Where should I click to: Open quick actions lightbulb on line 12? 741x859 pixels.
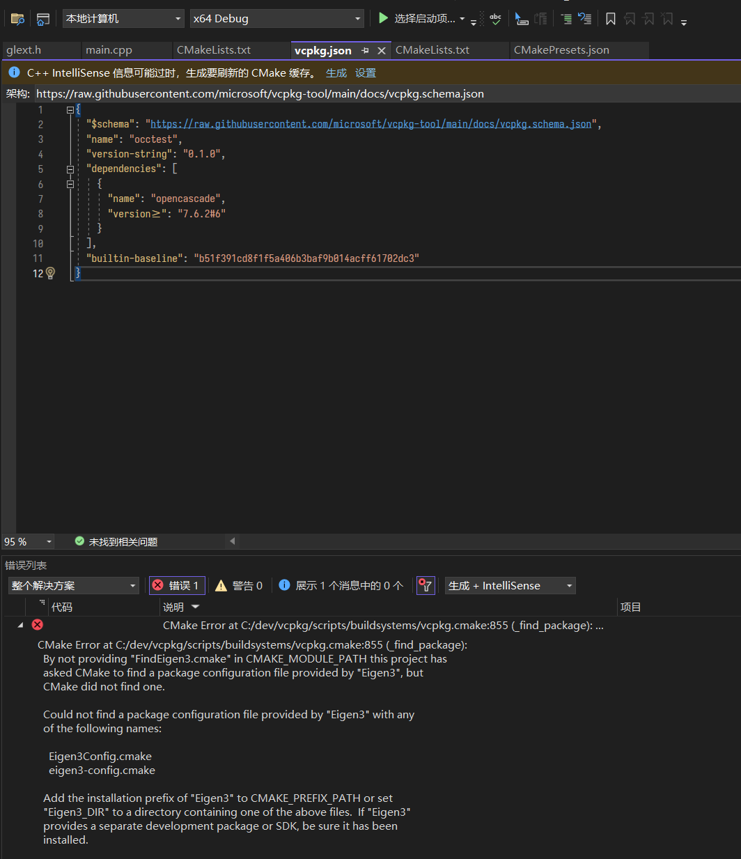coord(50,273)
